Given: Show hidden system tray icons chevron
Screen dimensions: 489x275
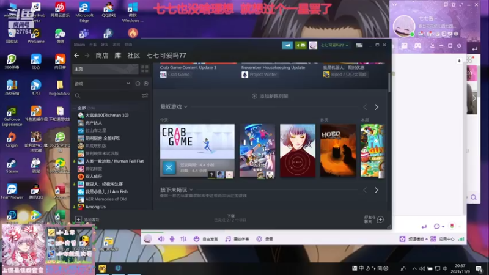Looking at the screenshot, I should pyautogui.click(x=414, y=268).
